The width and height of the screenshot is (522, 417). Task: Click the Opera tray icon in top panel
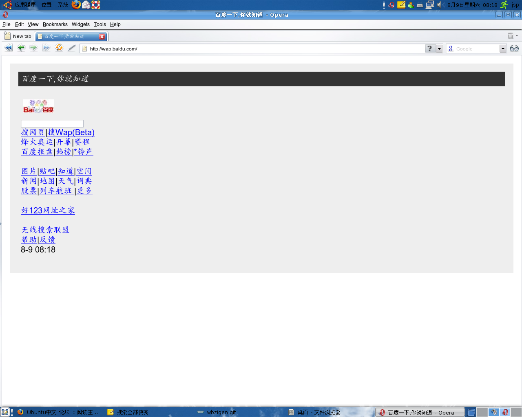391,5
